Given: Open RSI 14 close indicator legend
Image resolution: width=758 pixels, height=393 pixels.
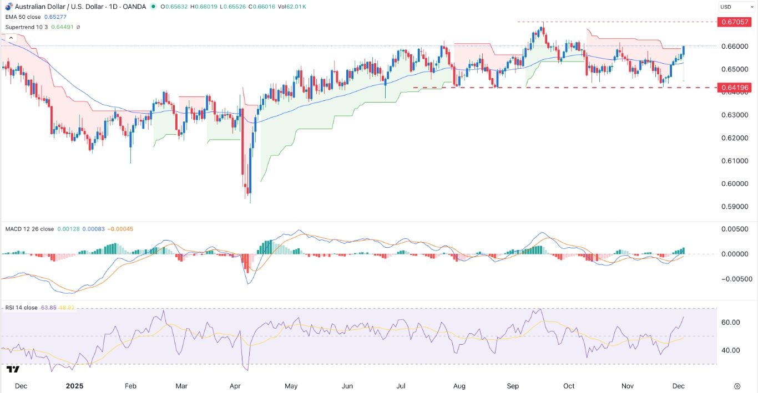Looking at the screenshot, I should tap(22, 307).
